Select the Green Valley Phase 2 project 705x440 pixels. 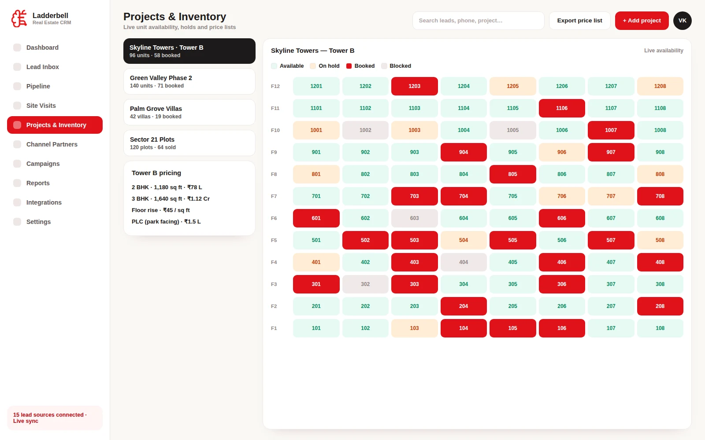[189, 81]
